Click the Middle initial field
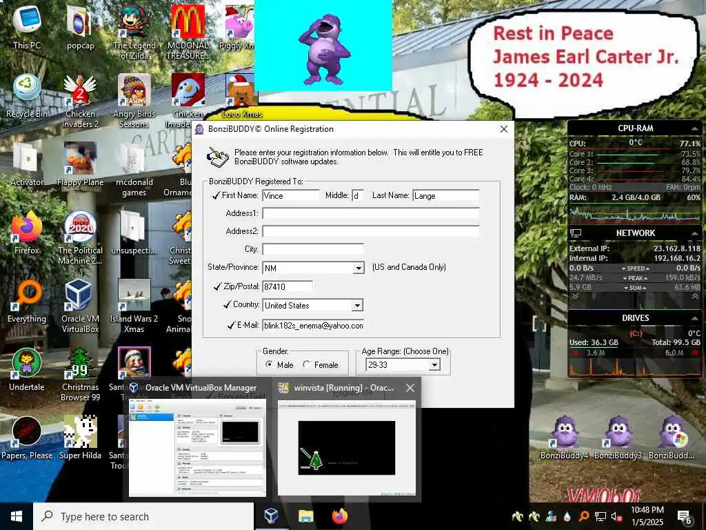706x530 pixels. click(x=358, y=195)
